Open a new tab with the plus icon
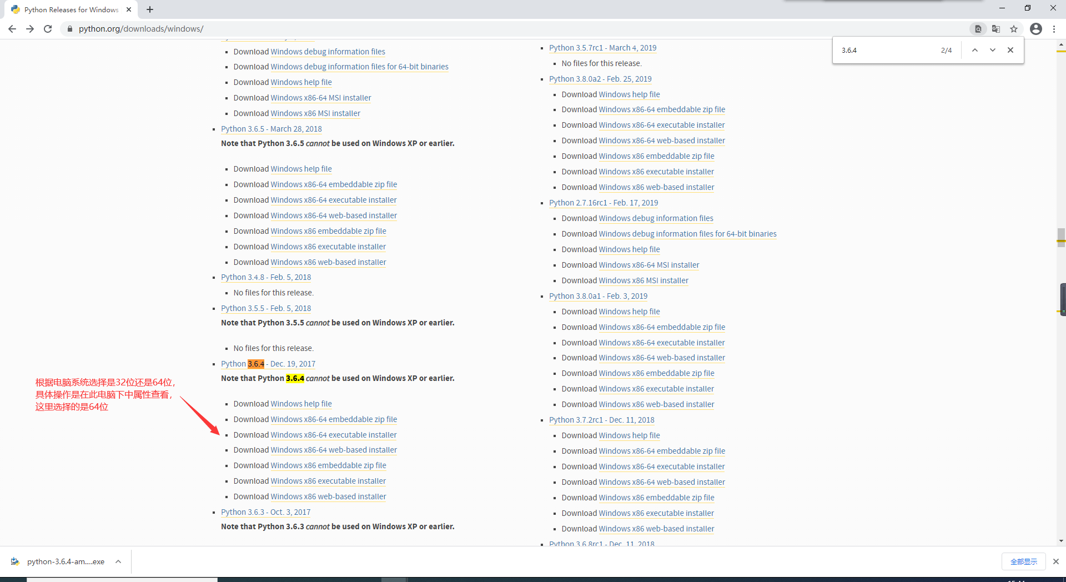Viewport: 1066px width, 582px height. pyautogui.click(x=150, y=9)
